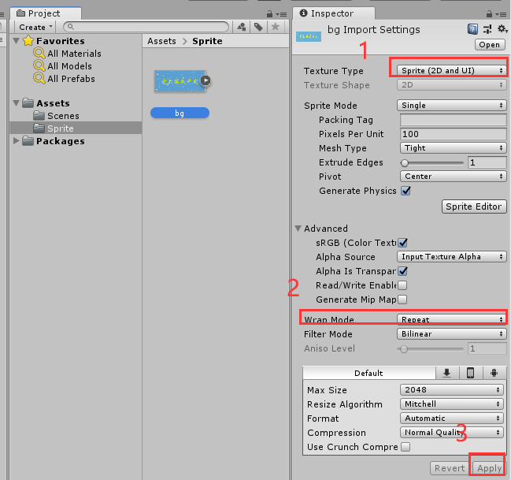This screenshot has height=480, width=511.
Task: Lock the Project panel
Action: pyautogui.click(x=269, y=14)
